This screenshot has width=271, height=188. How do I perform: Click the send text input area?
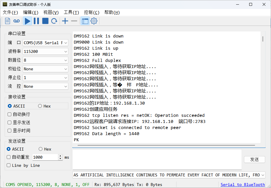(157, 160)
